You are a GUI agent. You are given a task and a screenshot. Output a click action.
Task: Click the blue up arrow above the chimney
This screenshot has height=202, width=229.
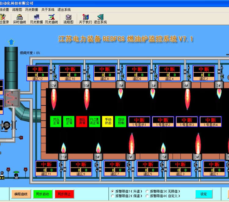coord(11,42)
